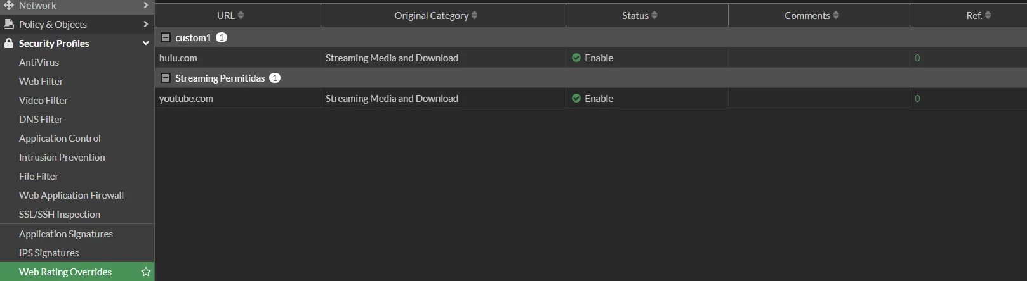Click the green enable checkmark for hulu.com
Screen dimensions: 1027x281
(576, 58)
